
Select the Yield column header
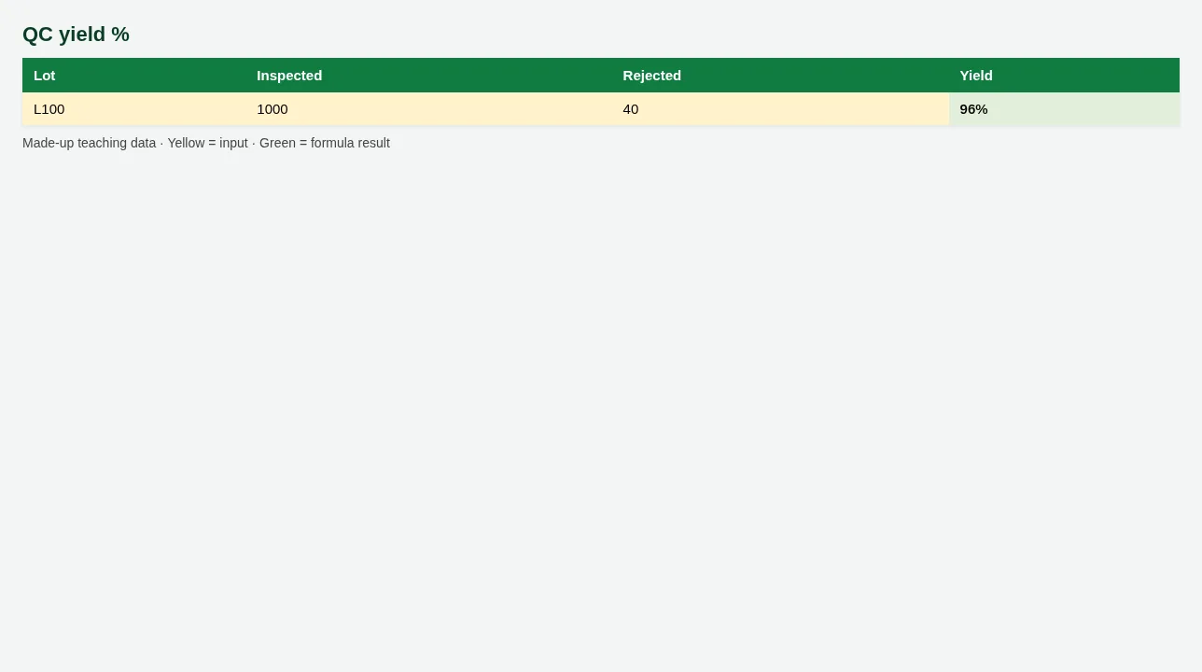1064,76
